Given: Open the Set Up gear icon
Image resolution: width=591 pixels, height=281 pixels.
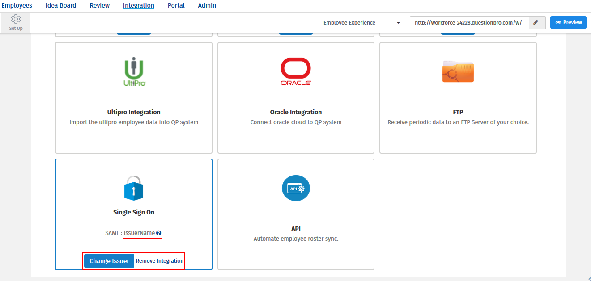Looking at the screenshot, I should click(x=16, y=19).
